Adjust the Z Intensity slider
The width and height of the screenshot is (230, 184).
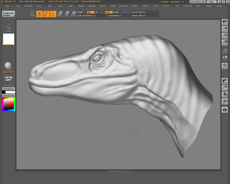[118, 16]
